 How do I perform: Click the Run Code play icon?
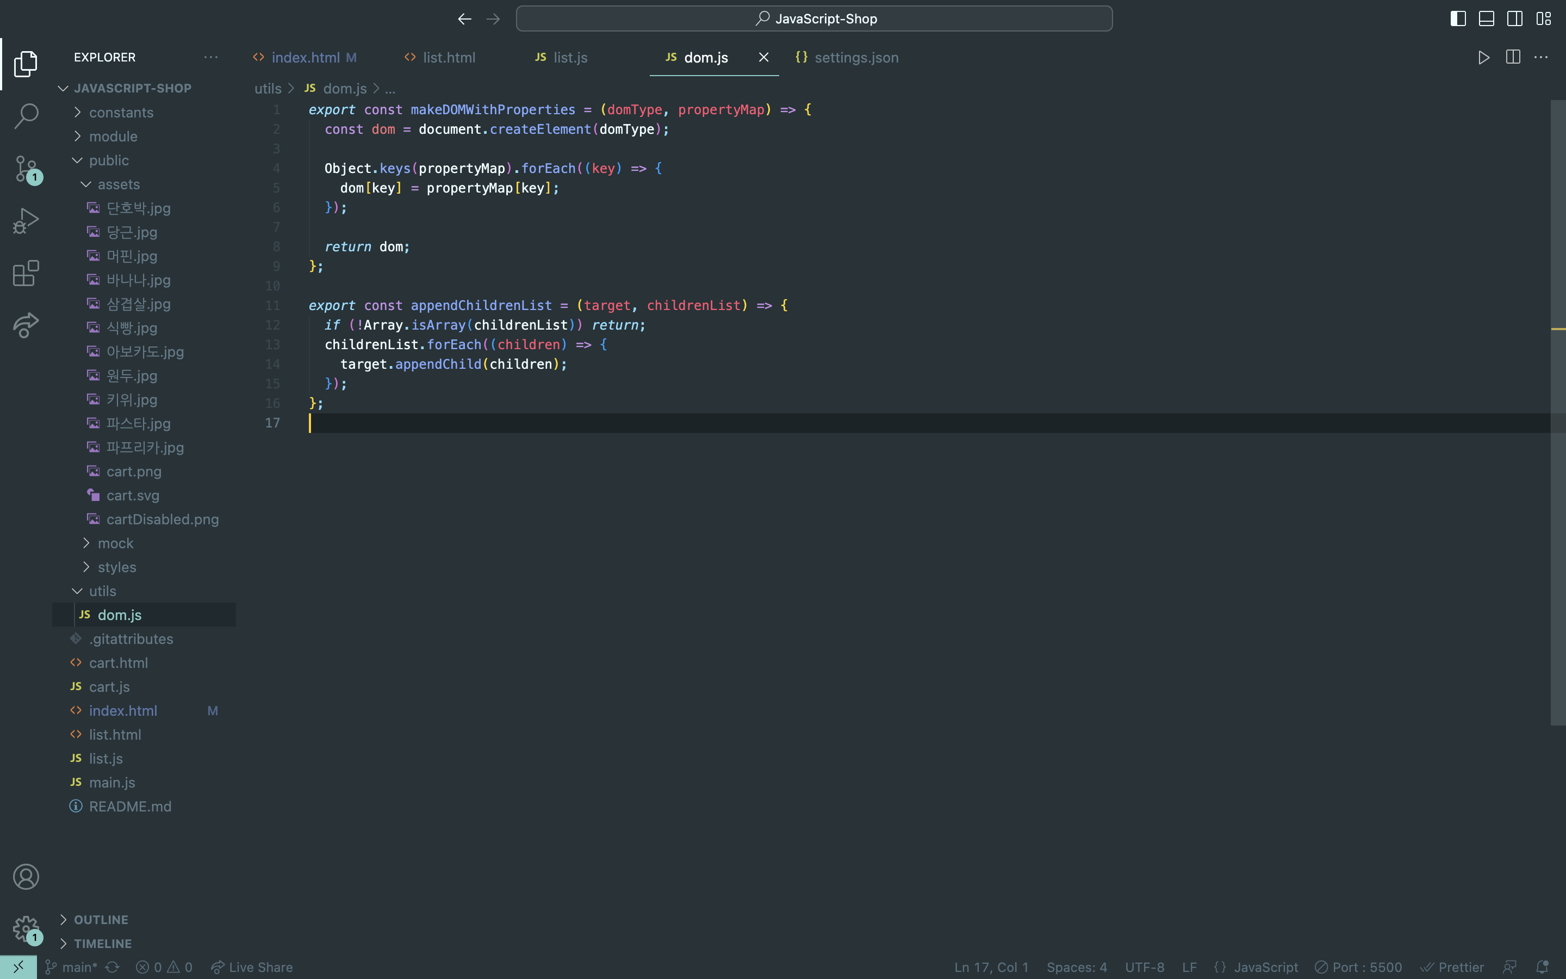click(x=1484, y=58)
